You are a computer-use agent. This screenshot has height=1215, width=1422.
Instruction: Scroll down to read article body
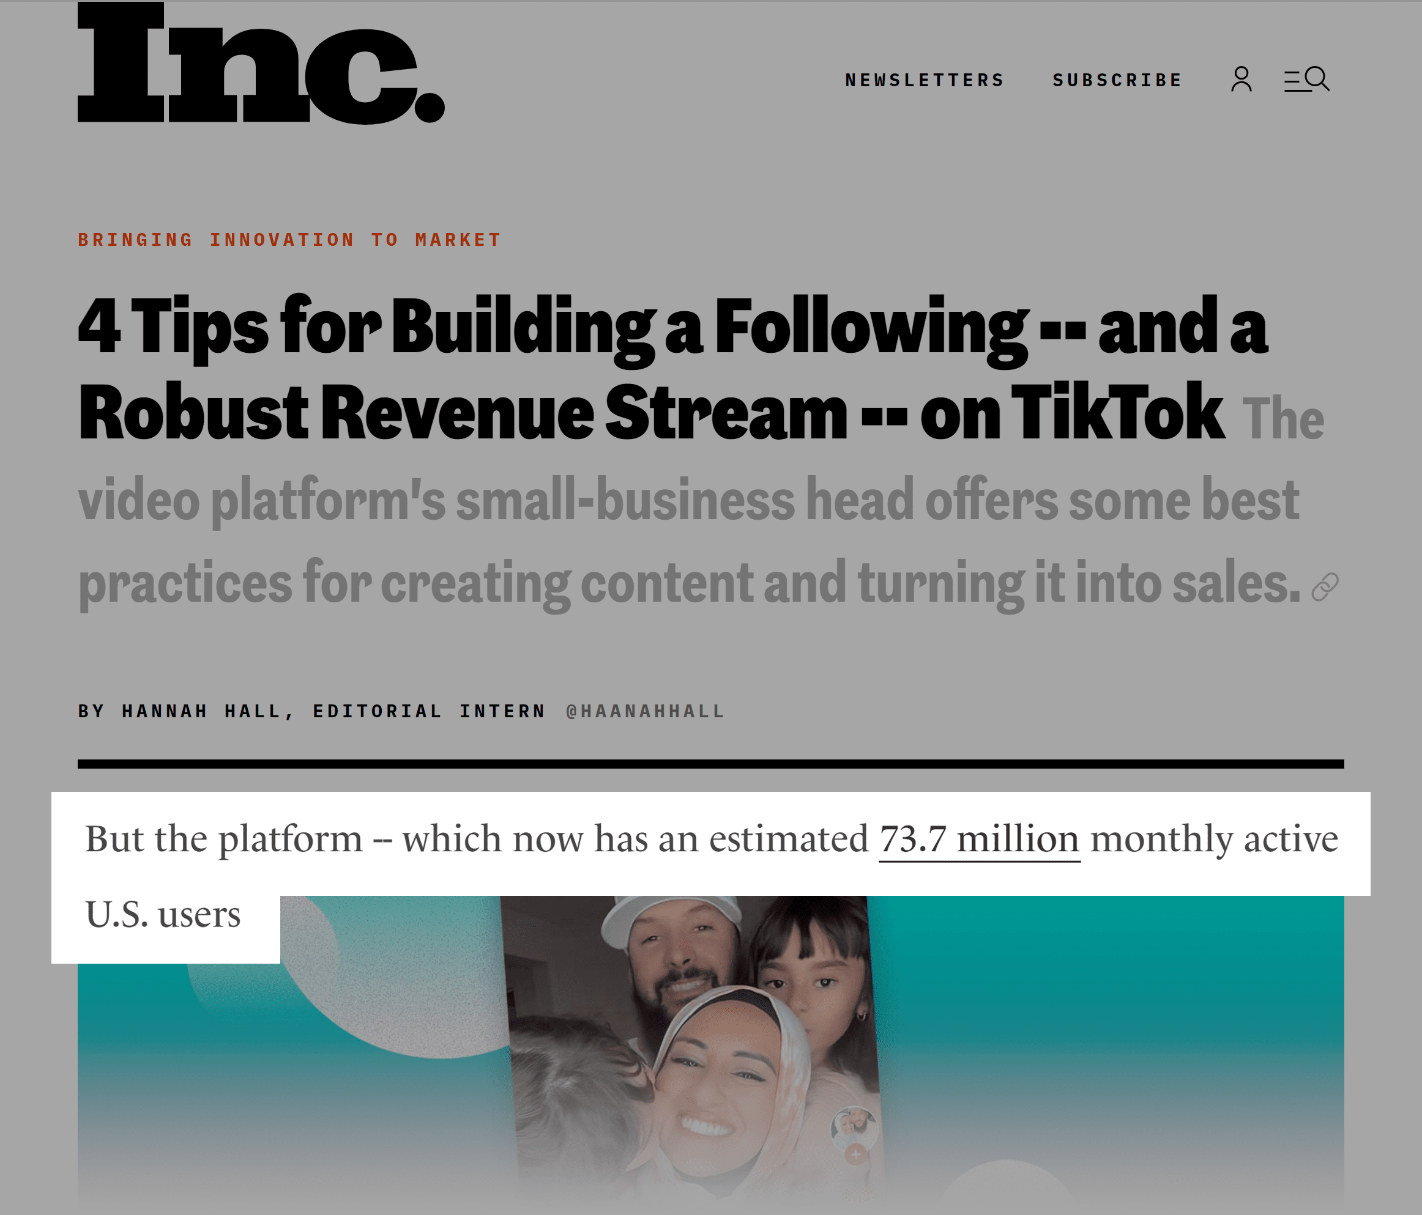pos(712,1025)
